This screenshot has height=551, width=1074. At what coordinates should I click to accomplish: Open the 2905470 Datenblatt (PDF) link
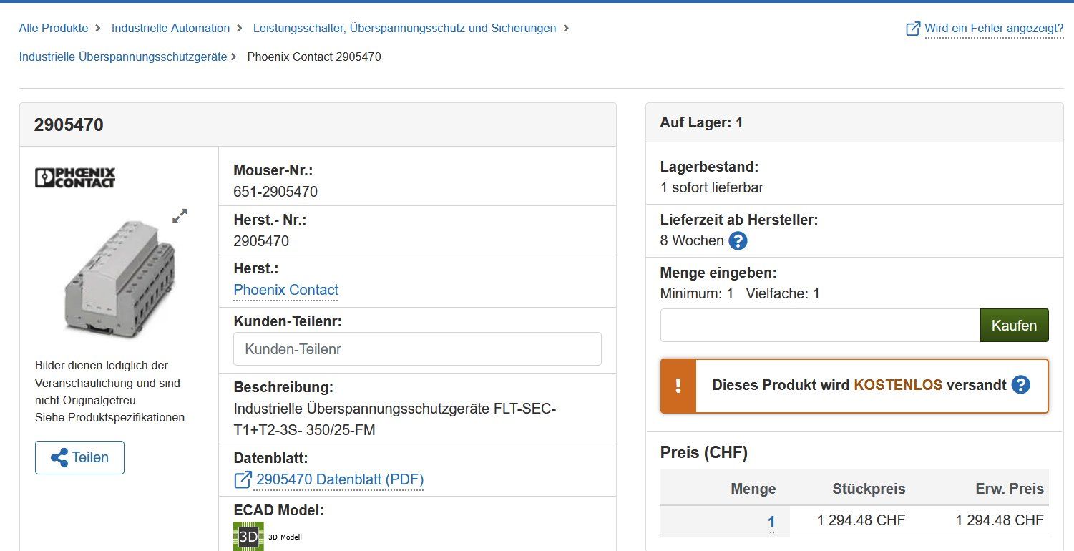340,479
